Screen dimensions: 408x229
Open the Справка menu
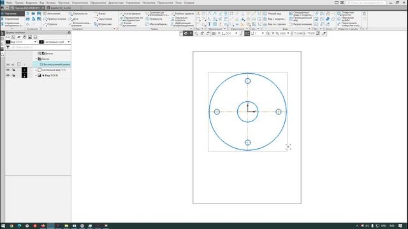[189, 3]
